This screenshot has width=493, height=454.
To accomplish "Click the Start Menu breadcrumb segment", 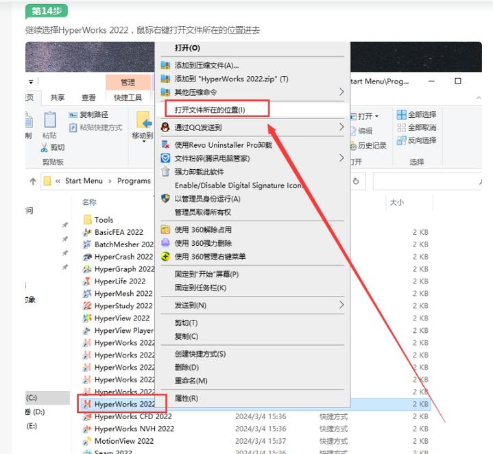I will (84, 181).
